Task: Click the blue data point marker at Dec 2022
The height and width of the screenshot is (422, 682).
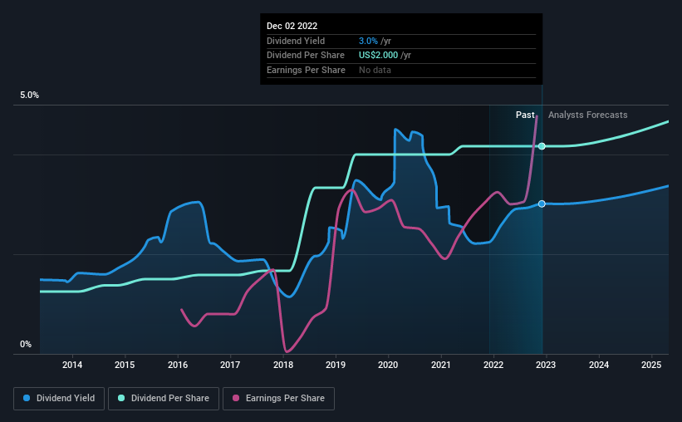Action: 542,204
